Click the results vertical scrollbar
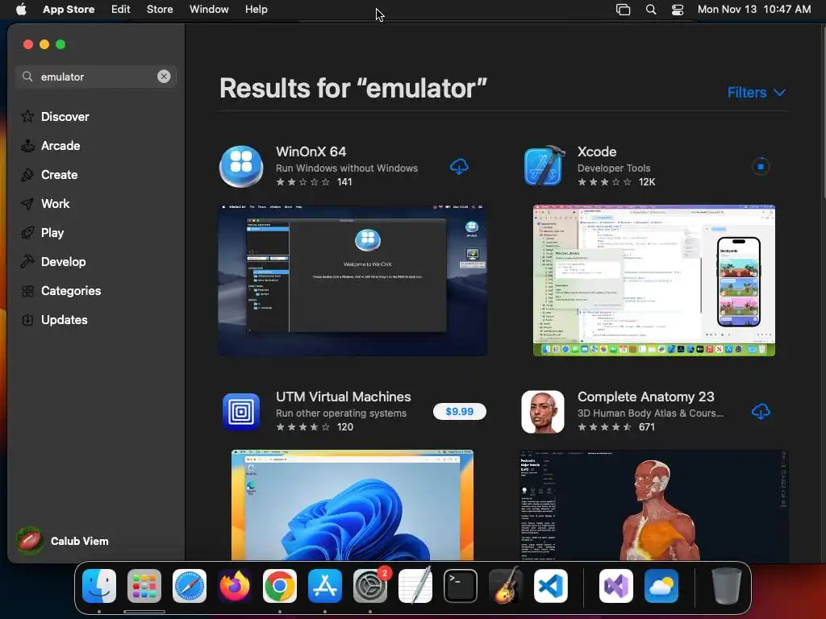The height and width of the screenshot is (619, 826). [x=823, y=113]
